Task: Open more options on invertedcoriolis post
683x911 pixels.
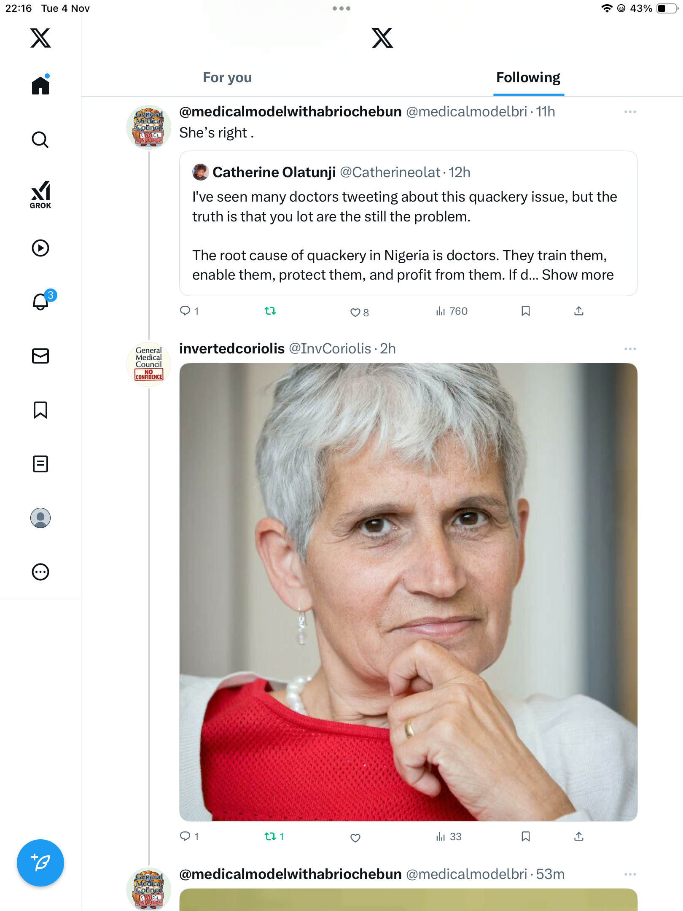Action: coord(630,349)
